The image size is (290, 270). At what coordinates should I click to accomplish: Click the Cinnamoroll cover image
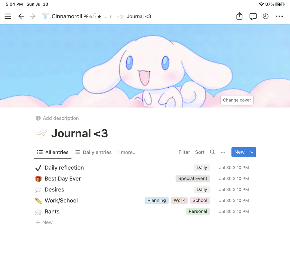tap(145, 66)
